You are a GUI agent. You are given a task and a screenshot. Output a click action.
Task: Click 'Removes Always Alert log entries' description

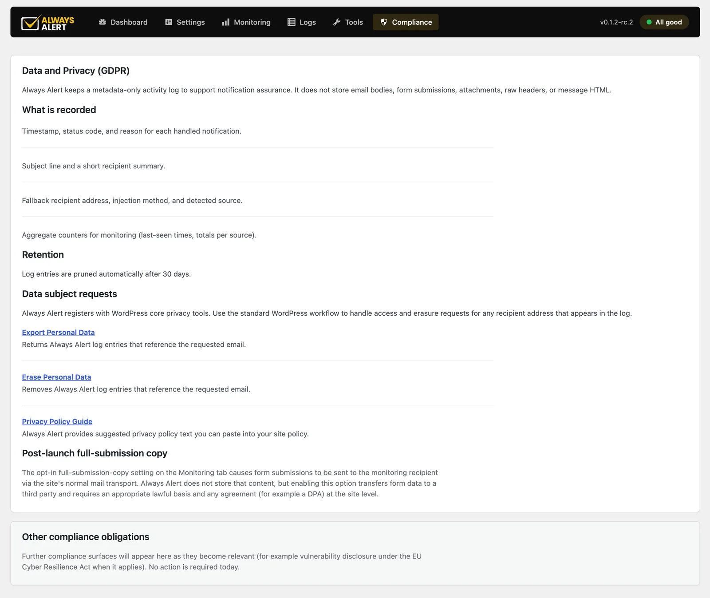[x=136, y=389]
